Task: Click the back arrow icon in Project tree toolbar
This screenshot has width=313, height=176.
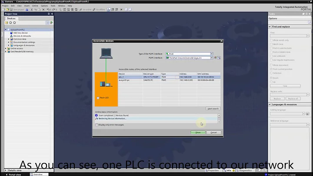Action: coord(10,23)
